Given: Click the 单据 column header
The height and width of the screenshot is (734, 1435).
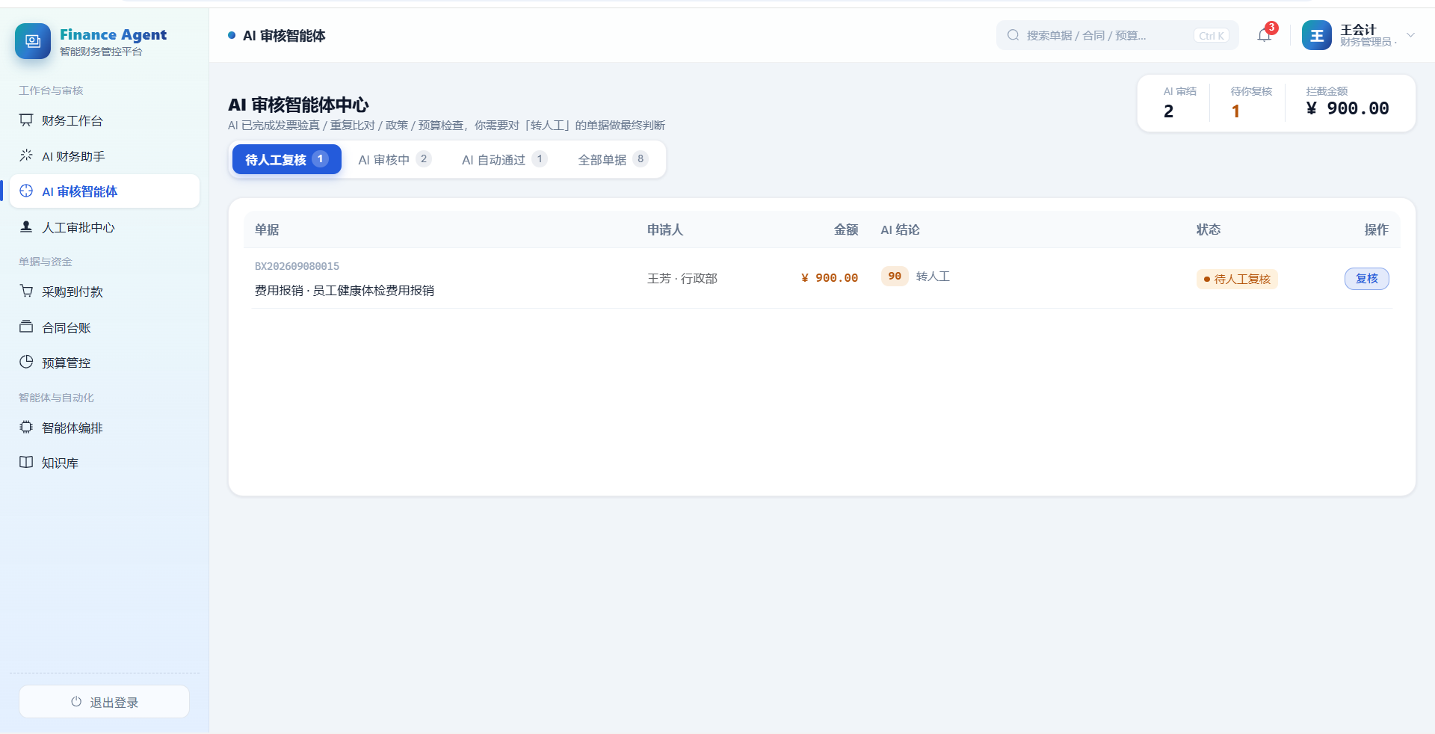Looking at the screenshot, I should [267, 229].
